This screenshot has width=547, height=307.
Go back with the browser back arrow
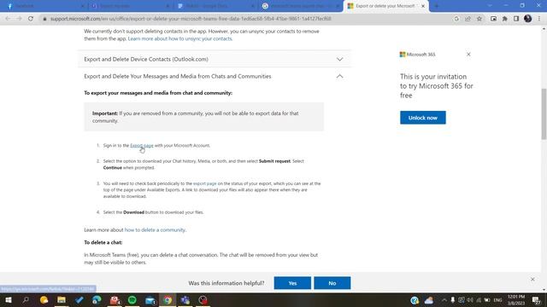click(x=8, y=19)
